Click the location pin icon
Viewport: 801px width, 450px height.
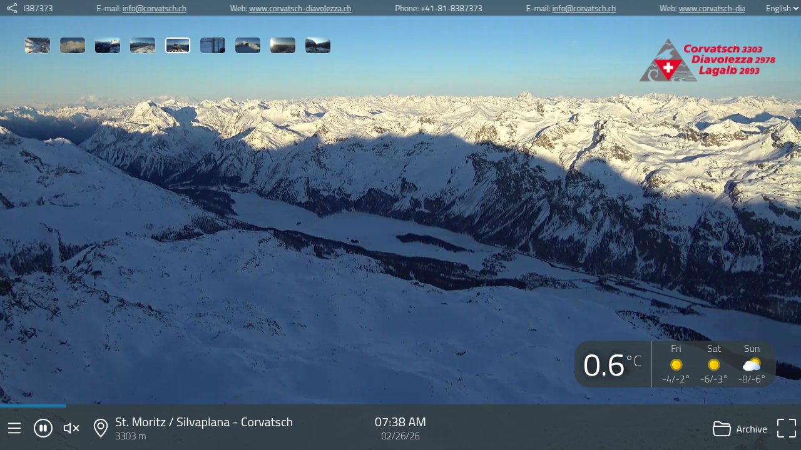coord(100,427)
